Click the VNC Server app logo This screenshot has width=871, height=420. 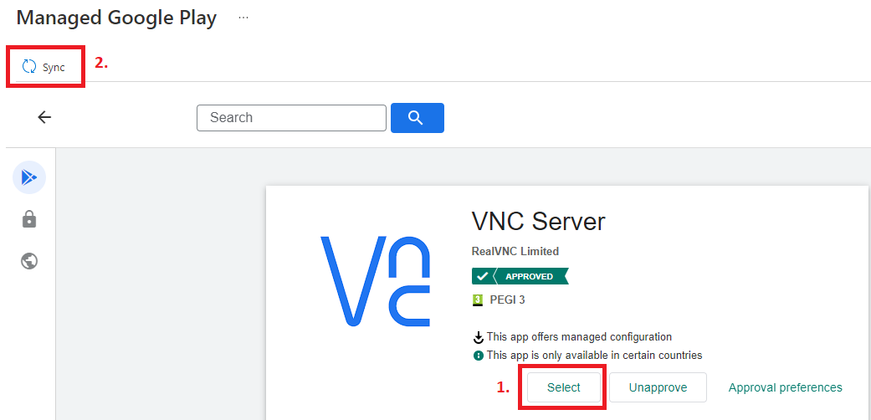pyautogui.click(x=376, y=280)
